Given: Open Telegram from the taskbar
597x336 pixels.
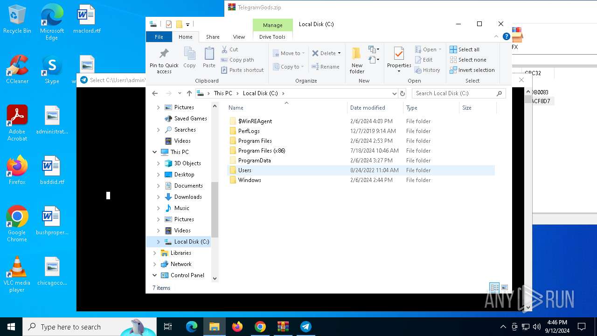Looking at the screenshot, I should [306, 327].
